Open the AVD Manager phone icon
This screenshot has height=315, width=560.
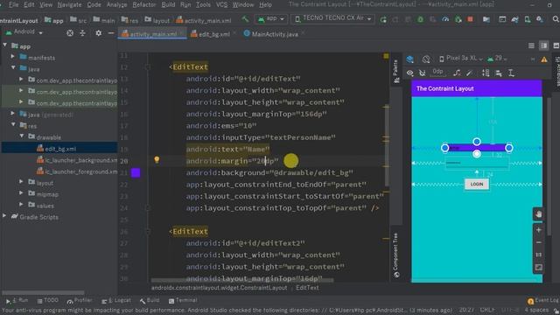[527, 19]
